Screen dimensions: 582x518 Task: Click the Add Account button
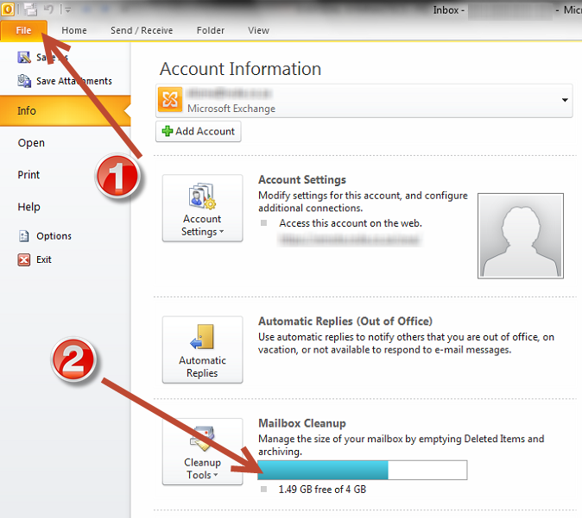(x=199, y=131)
